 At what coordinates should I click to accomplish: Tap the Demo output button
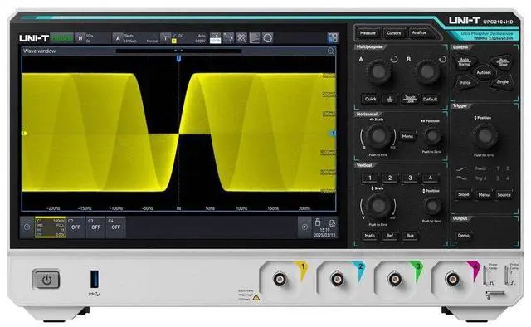point(464,236)
